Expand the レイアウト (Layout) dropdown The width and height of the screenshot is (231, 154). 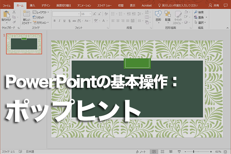tap(48, 12)
